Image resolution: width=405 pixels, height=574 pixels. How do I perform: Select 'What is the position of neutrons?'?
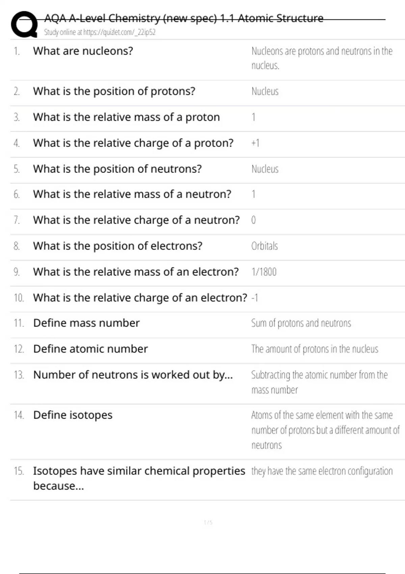pos(117,169)
